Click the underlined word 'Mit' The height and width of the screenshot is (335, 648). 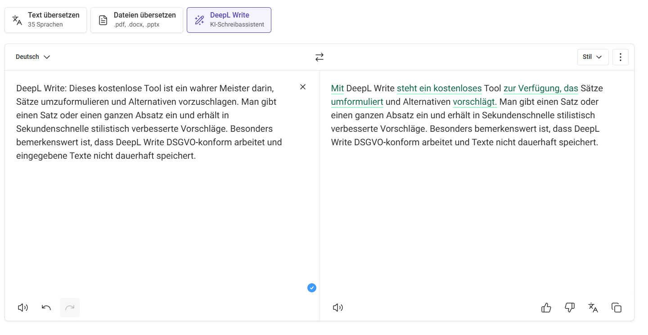(x=337, y=88)
